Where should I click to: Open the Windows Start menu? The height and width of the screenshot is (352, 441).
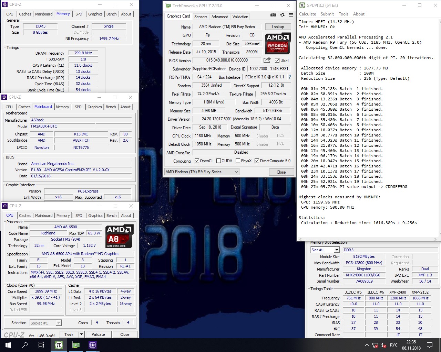[8, 345]
